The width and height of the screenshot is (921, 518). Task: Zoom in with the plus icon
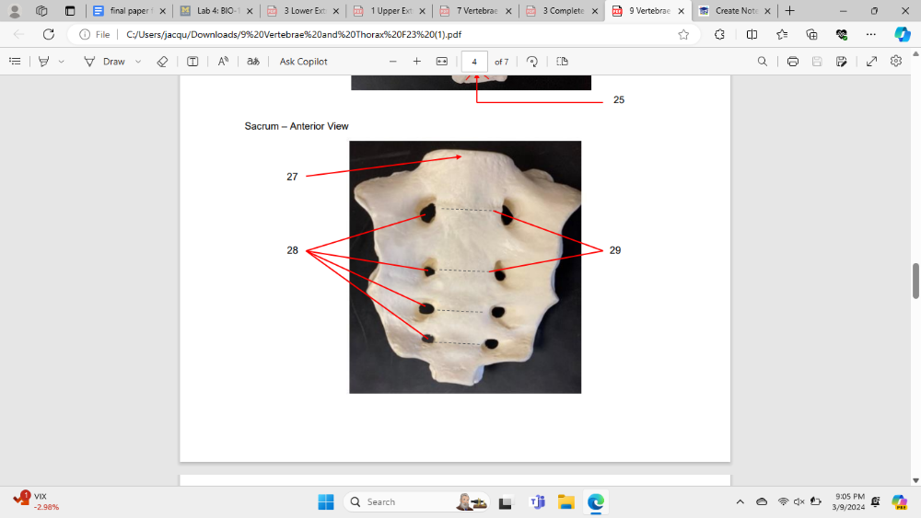click(x=416, y=62)
